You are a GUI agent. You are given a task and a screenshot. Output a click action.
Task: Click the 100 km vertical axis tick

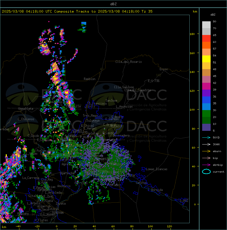click(192, 110)
